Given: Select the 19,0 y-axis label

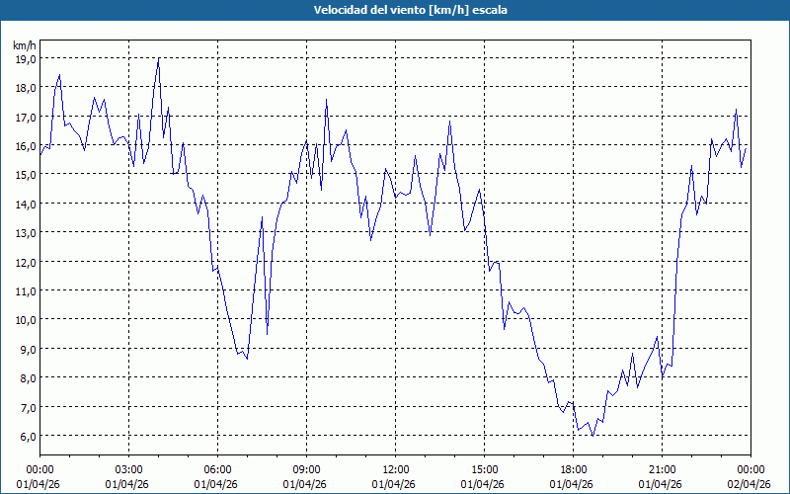Looking at the screenshot, I should coord(26,59).
